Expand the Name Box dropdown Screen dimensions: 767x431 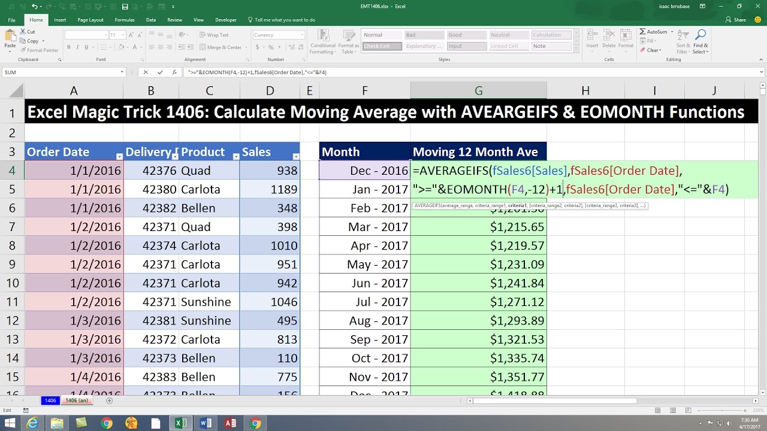(x=122, y=72)
